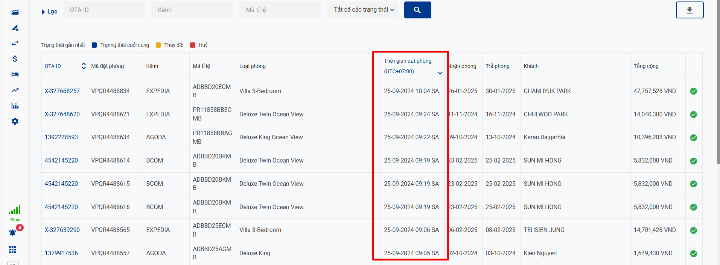This screenshot has width=720, height=265.
Task: Open the bar chart reports icon
Action: pyautogui.click(x=15, y=105)
